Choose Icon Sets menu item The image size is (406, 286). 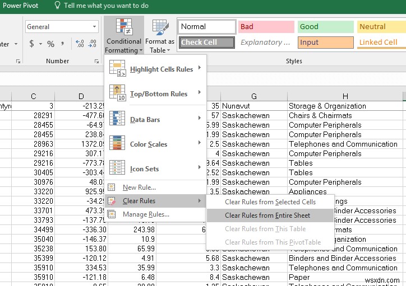155,167
